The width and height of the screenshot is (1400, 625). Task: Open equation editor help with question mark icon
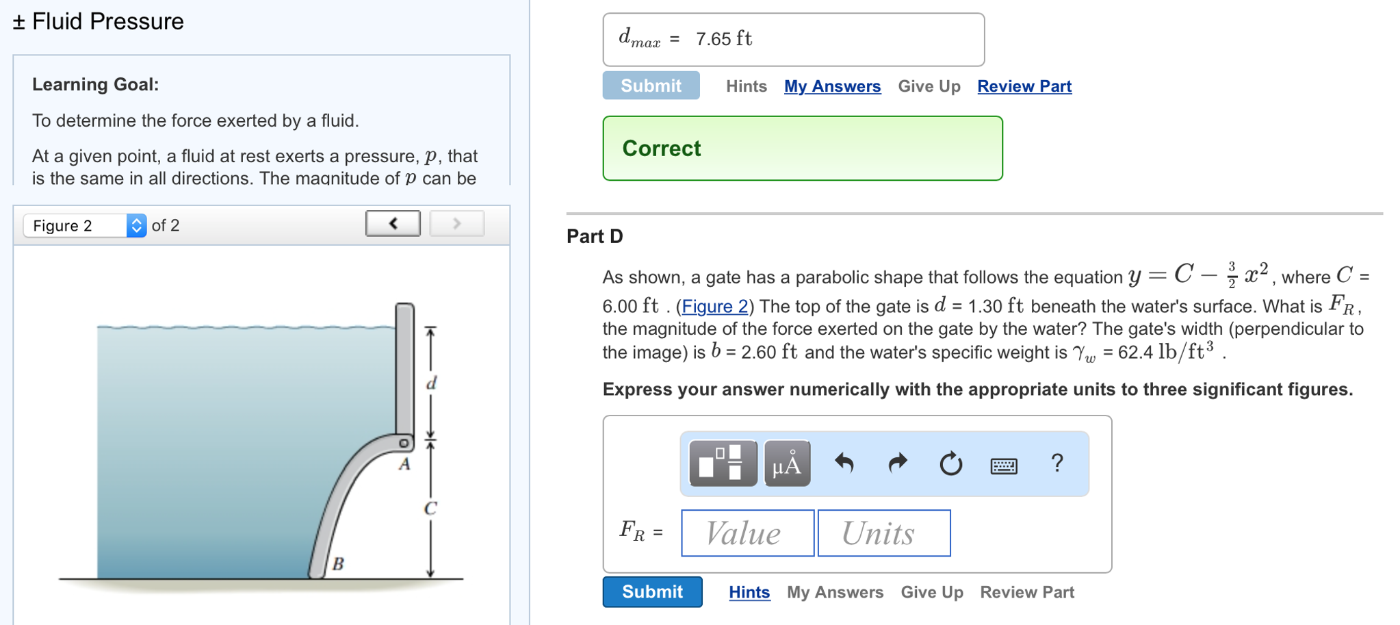(x=1057, y=464)
